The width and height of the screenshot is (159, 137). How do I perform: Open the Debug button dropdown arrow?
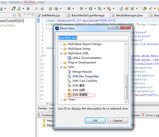coord(86,9)
